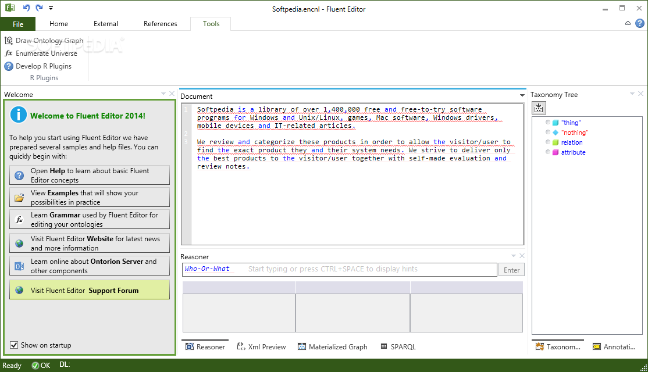Image resolution: width=648 pixels, height=372 pixels.
Task: Click the Draw Ontology Graph label
Action: tap(49, 41)
